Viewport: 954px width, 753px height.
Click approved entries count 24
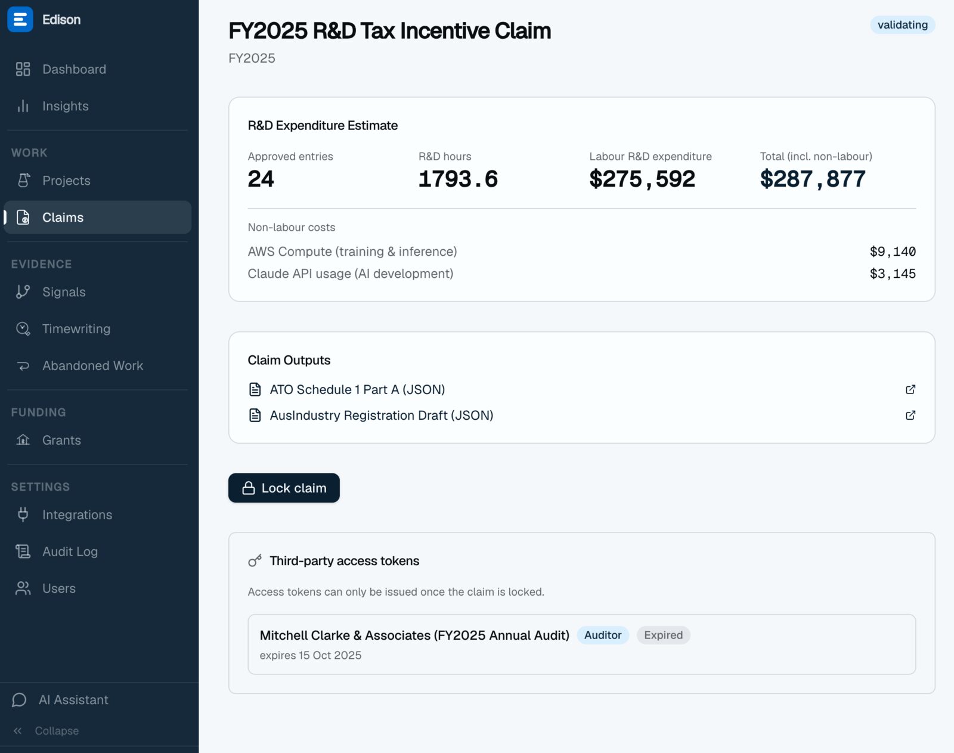261,179
